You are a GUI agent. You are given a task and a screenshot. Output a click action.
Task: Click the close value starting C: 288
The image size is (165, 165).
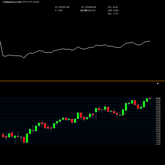(59, 10)
